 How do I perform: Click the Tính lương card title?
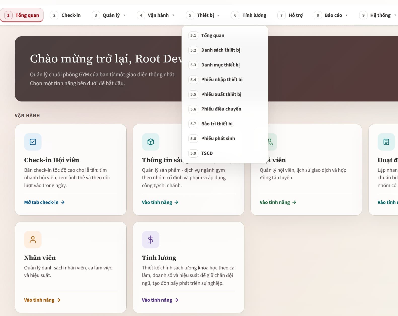(159, 258)
